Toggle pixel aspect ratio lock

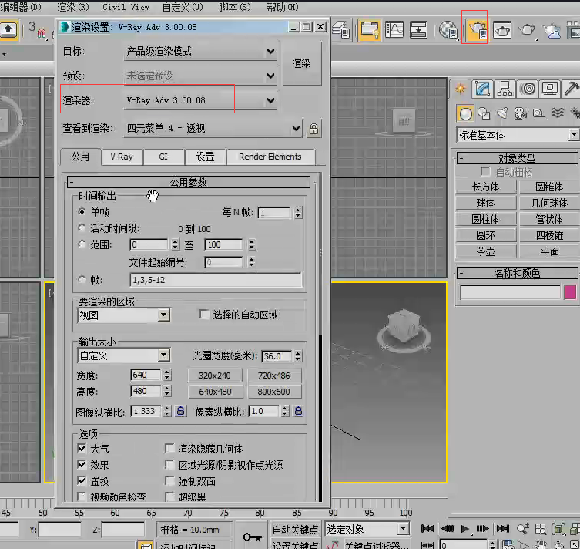[298, 411]
